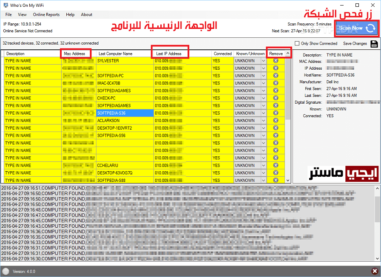Open Known/Unknown dropdown for SOFTPEDIA-PC
Viewport: 381px width, 277px height.
[263, 76]
